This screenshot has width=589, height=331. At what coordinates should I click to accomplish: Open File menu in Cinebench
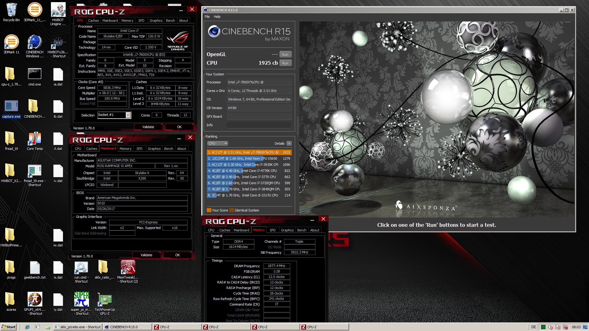click(x=207, y=17)
